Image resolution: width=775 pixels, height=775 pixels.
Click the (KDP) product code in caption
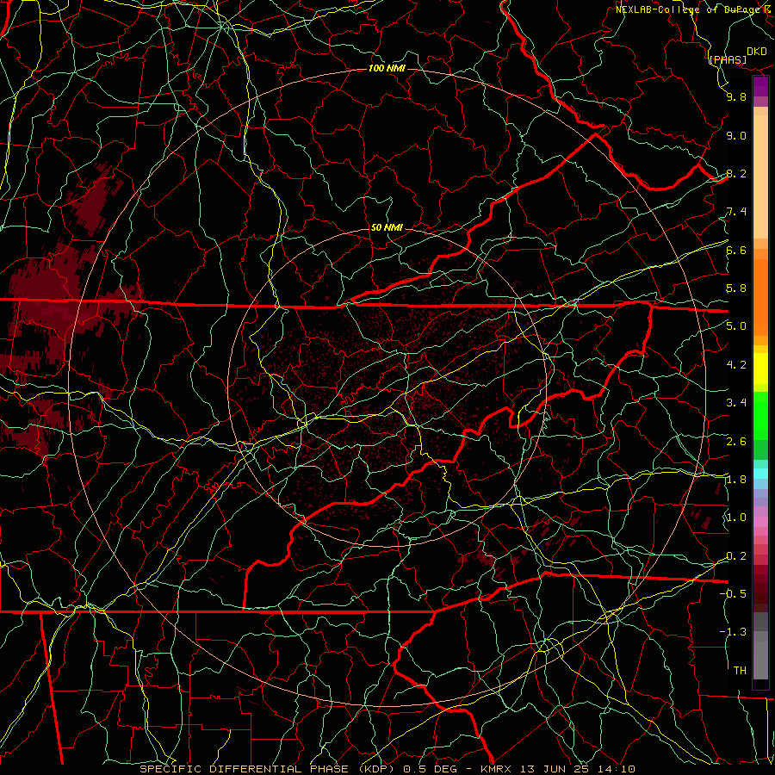pyautogui.click(x=376, y=769)
